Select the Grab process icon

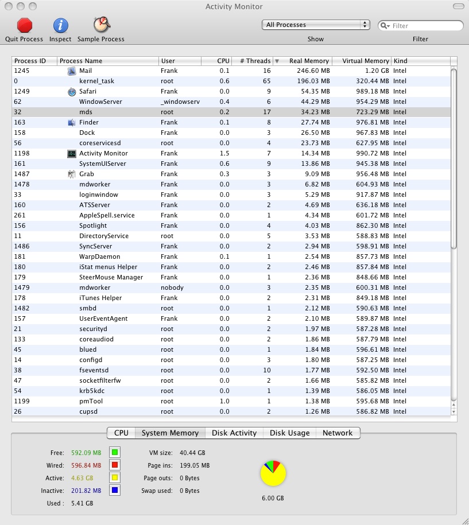[72, 174]
